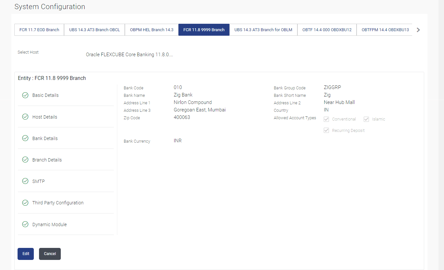Click the Host Details checkmark icon
This screenshot has height=270, width=444.
[x=25, y=117]
